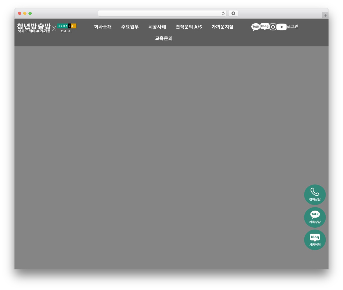Image resolution: width=343 pixels, height=290 pixels.
Task: Open the Instagram icon in the header
Action: click(x=273, y=27)
